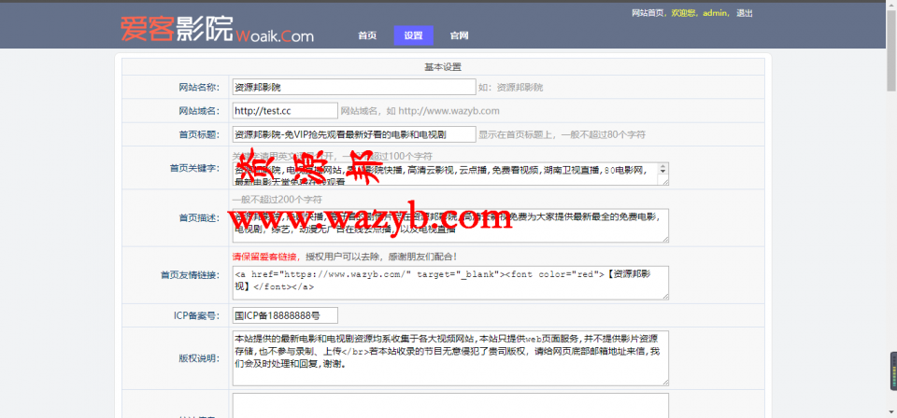Click the up arrow of 首页关键字 textarea scrollbar

click(663, 167)
